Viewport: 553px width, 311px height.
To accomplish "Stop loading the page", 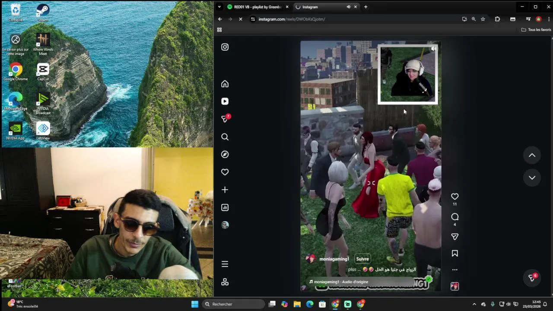I will (241, 19).
